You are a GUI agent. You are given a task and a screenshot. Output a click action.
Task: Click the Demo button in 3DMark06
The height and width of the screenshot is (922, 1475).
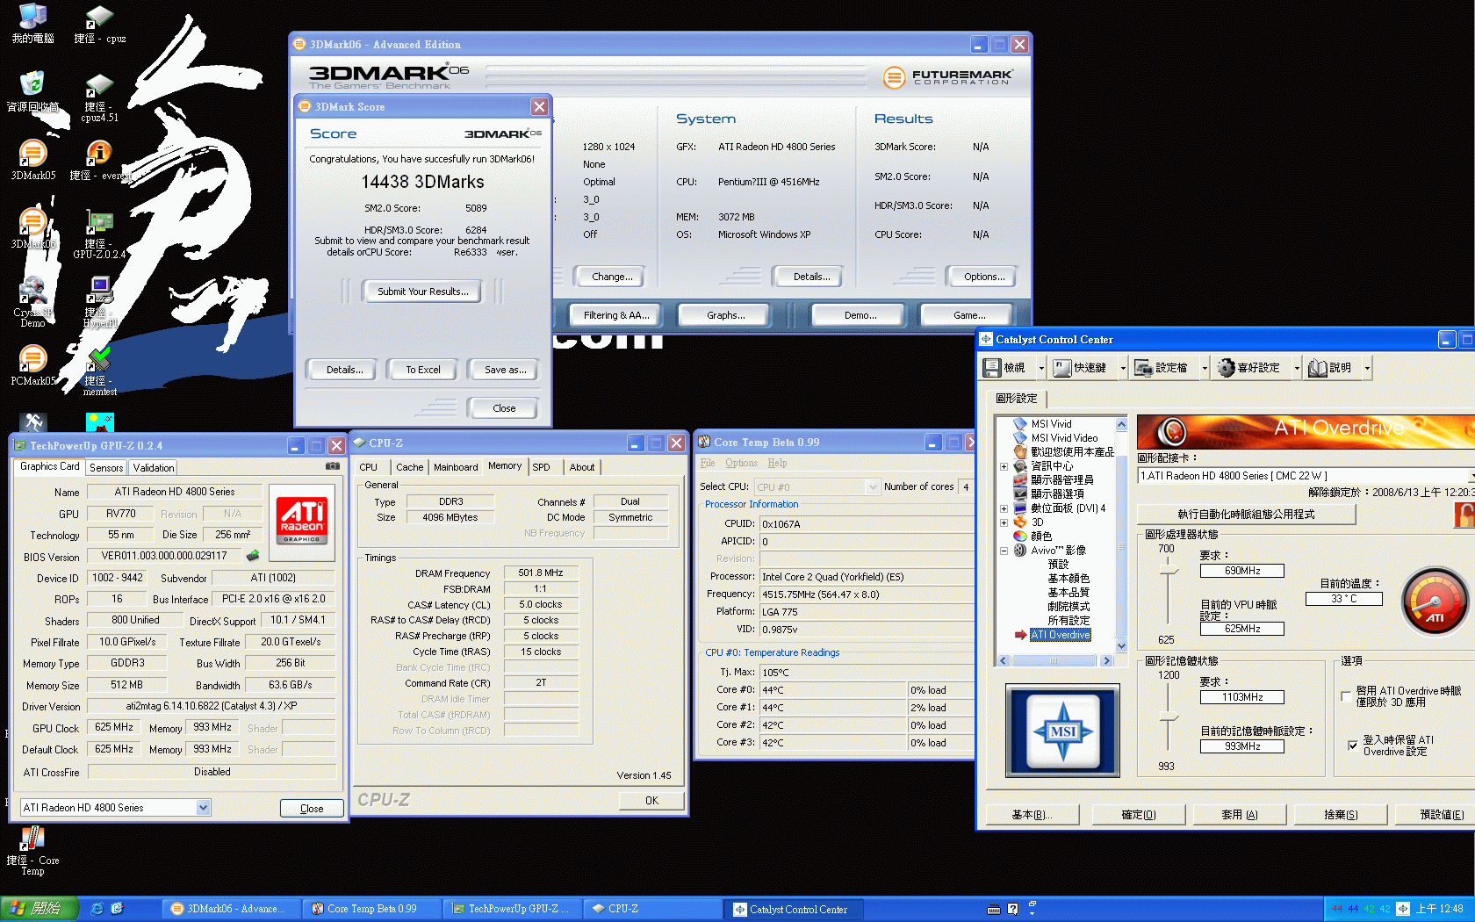(x=860, y=315)
